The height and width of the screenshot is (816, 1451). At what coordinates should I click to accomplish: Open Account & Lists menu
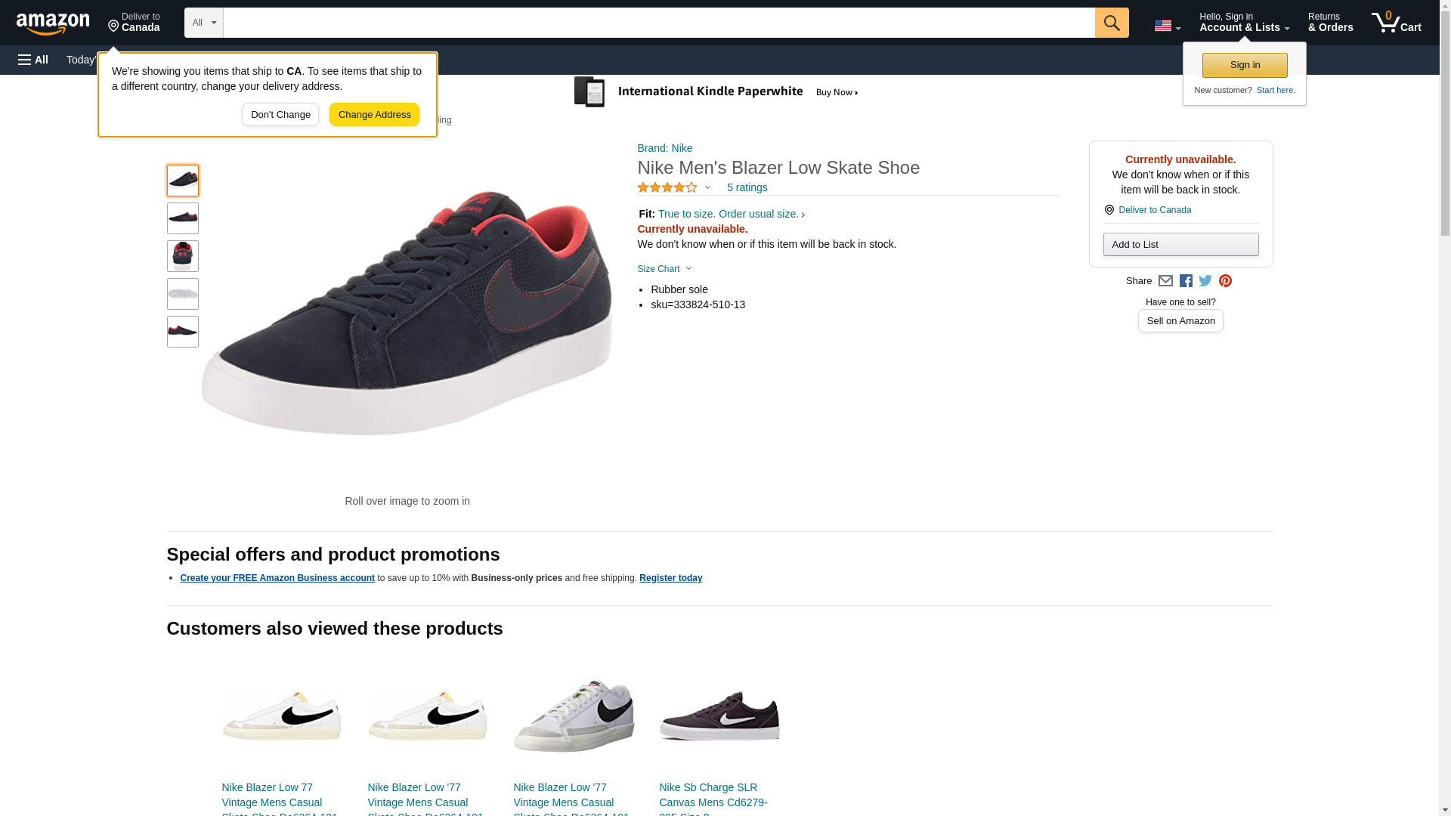(1244, 23)
